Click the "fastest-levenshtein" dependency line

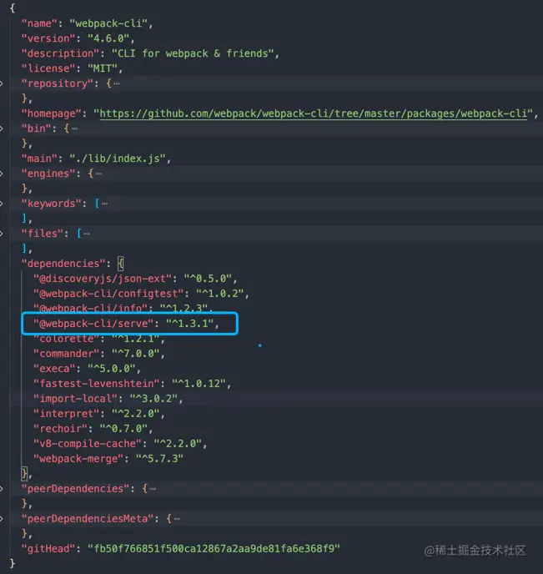coord(132,384)
